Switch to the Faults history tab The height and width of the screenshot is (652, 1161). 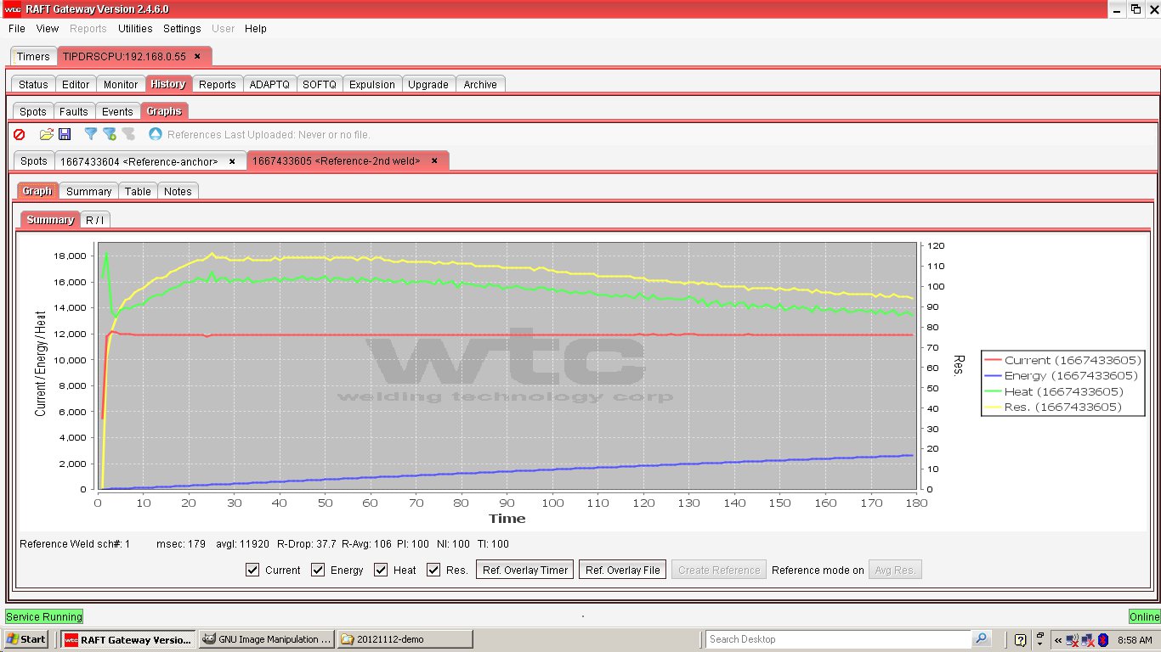tap(74, 111)
